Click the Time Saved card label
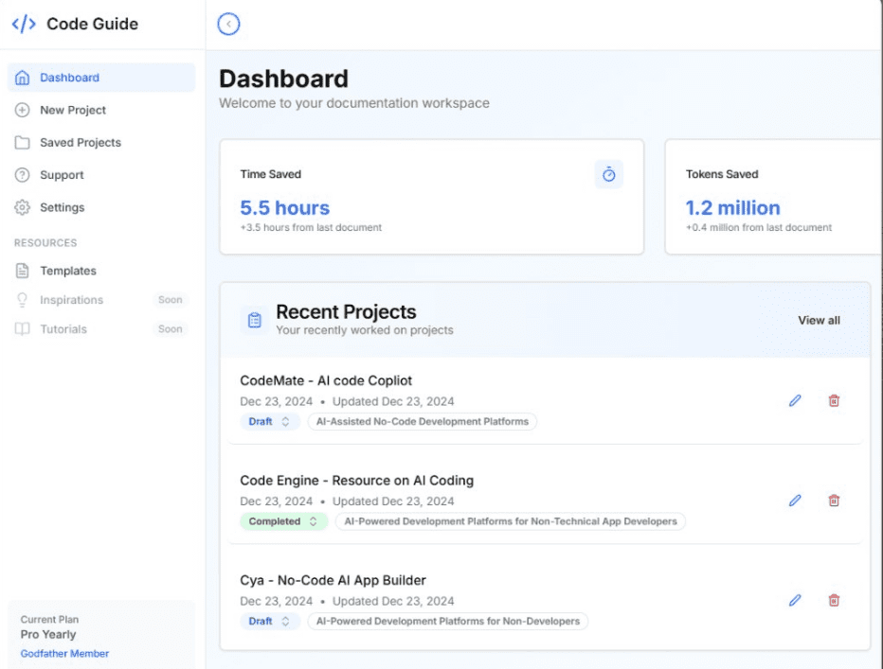 pos(271,174)
